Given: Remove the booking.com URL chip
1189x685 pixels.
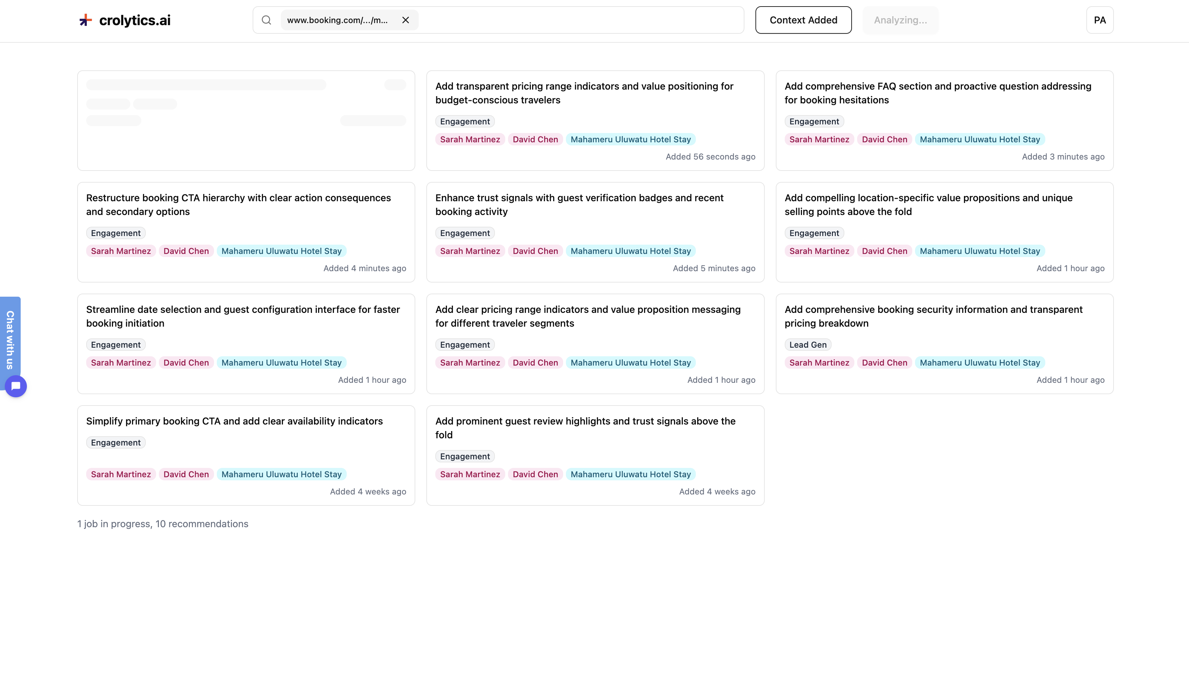Looking at the screenshot, I should click(405, 20).
